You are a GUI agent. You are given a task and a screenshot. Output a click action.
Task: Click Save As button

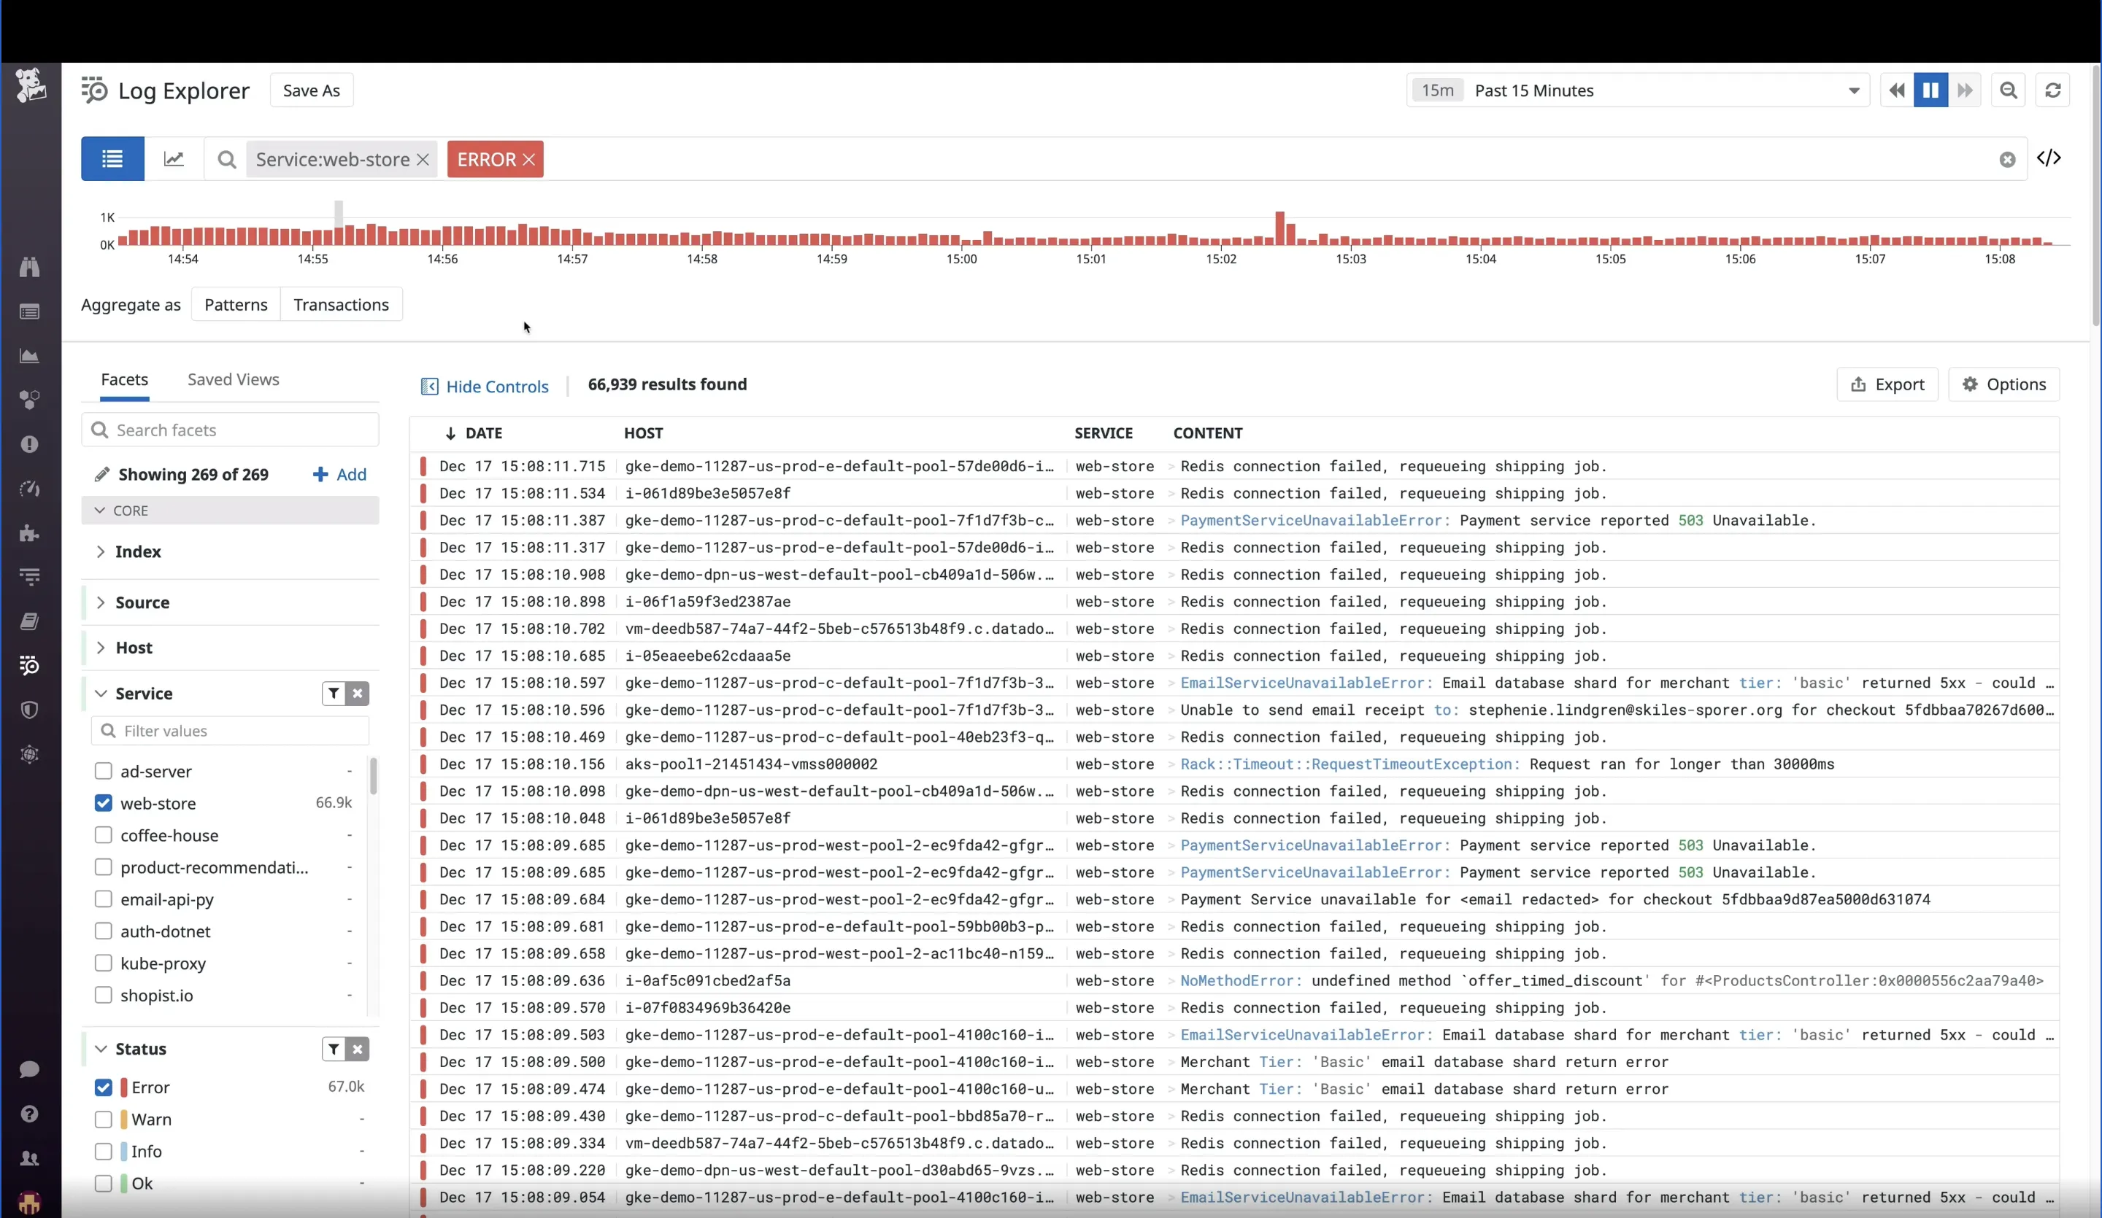310,90
